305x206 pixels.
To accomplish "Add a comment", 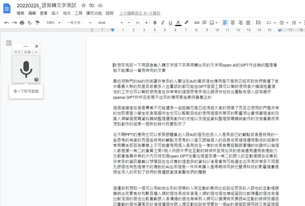I will click(204, 23).
